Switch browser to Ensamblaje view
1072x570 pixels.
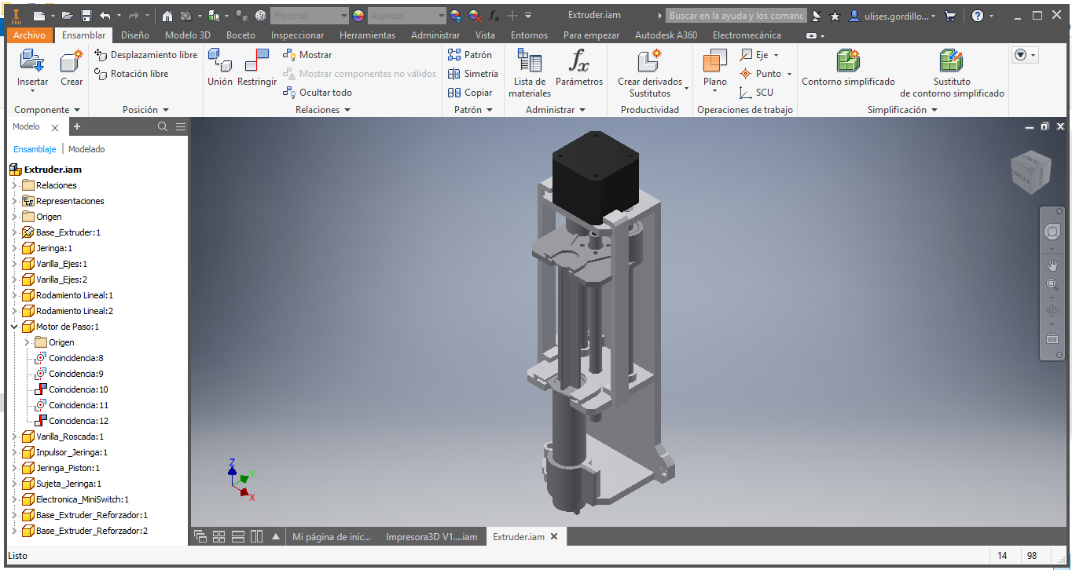click(x=35, y=149)
